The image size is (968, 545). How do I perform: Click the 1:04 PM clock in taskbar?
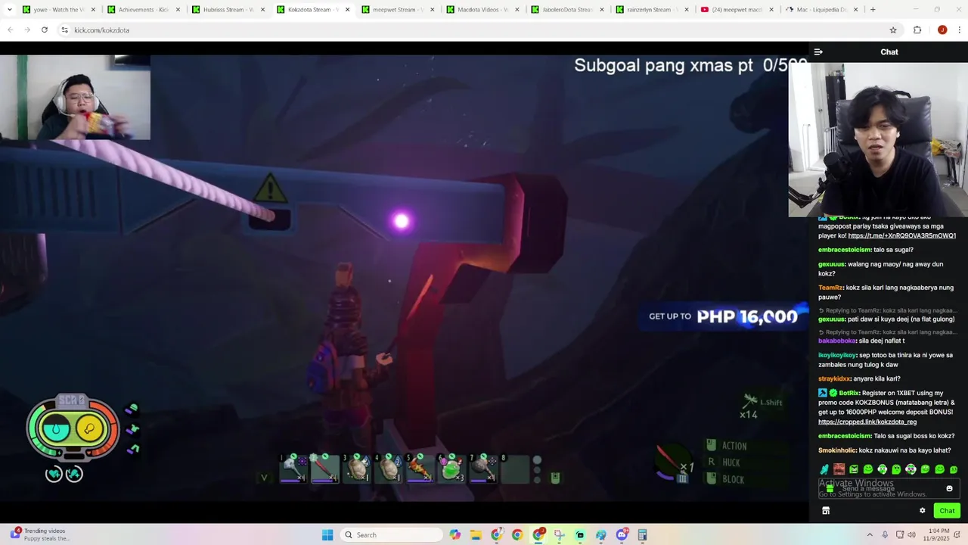click(x=937, y=535)
